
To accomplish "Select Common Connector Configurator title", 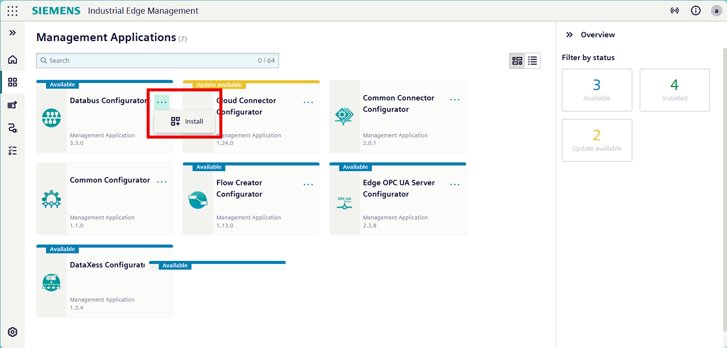I will point(399,103).
